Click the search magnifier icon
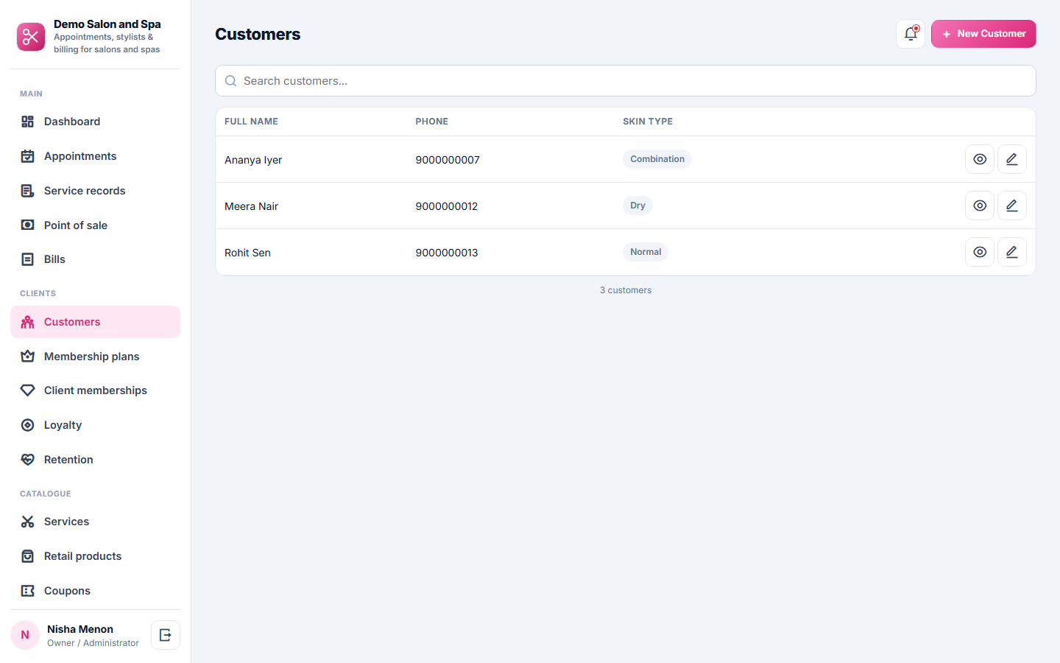1060x663 pixels. tap(230, 81)
